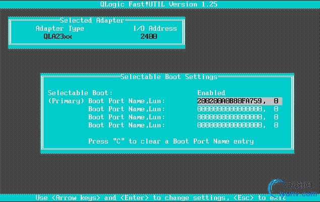The width and height of the screenshot is (320, 202).
Task: Click the QLA23xx adapter type value
Action: pos(58,37)
